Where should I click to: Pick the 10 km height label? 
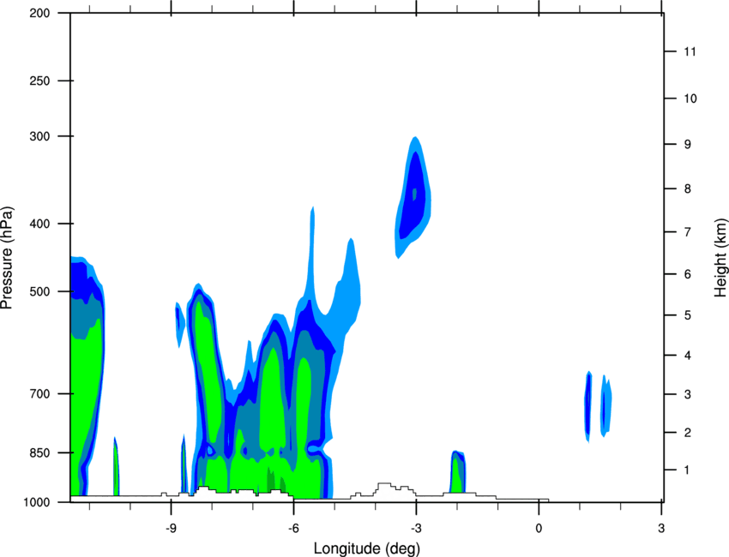[x=690, y=99]
